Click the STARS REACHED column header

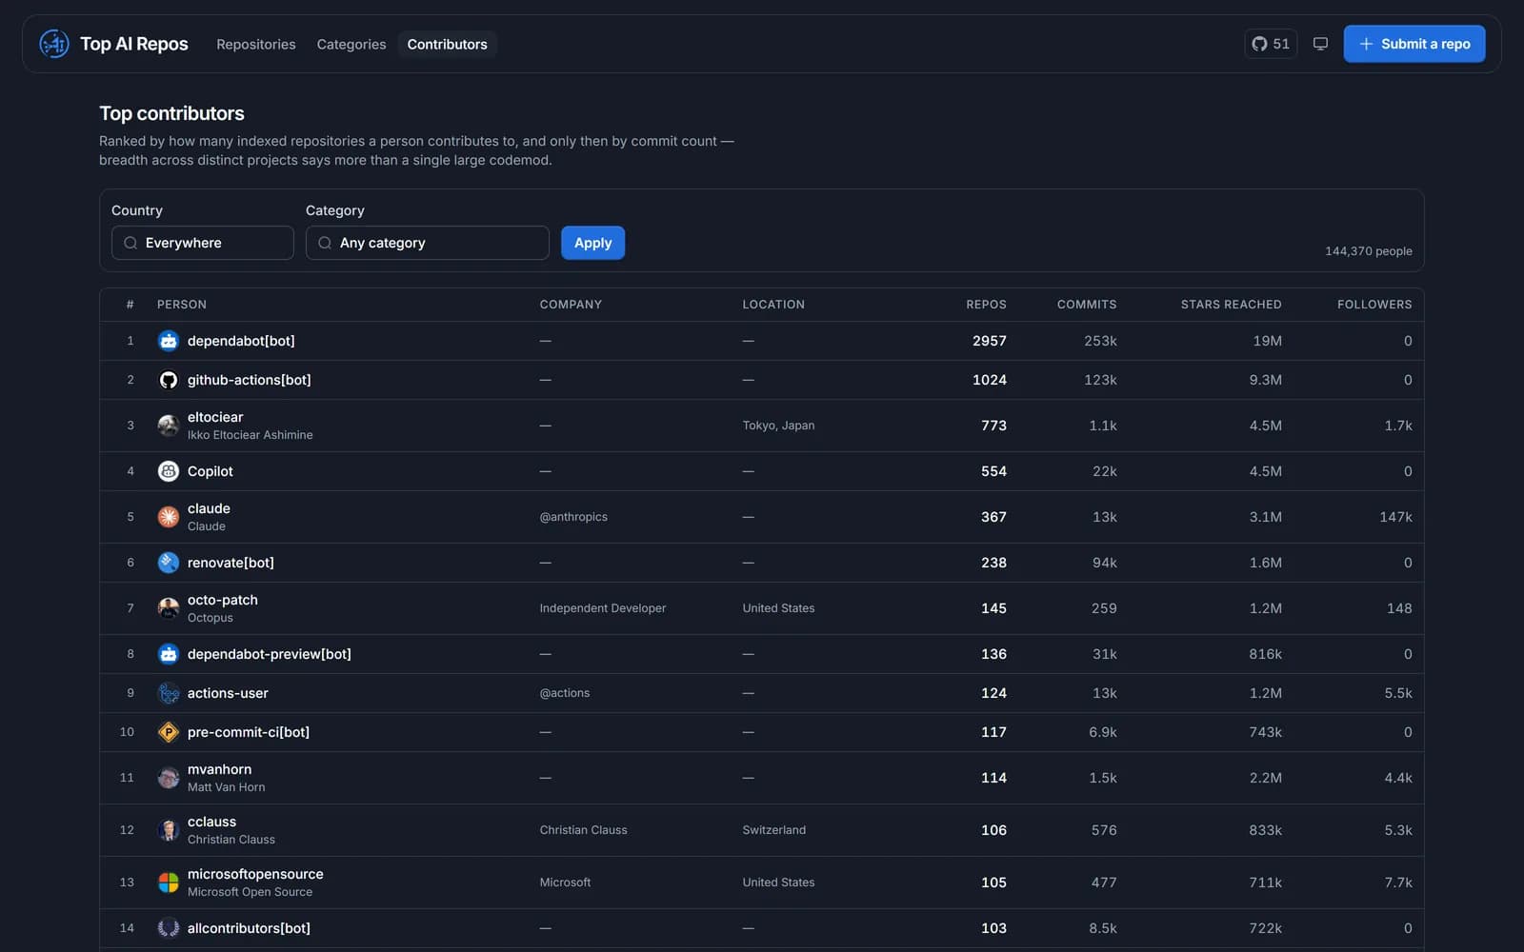pos(1232,305)
